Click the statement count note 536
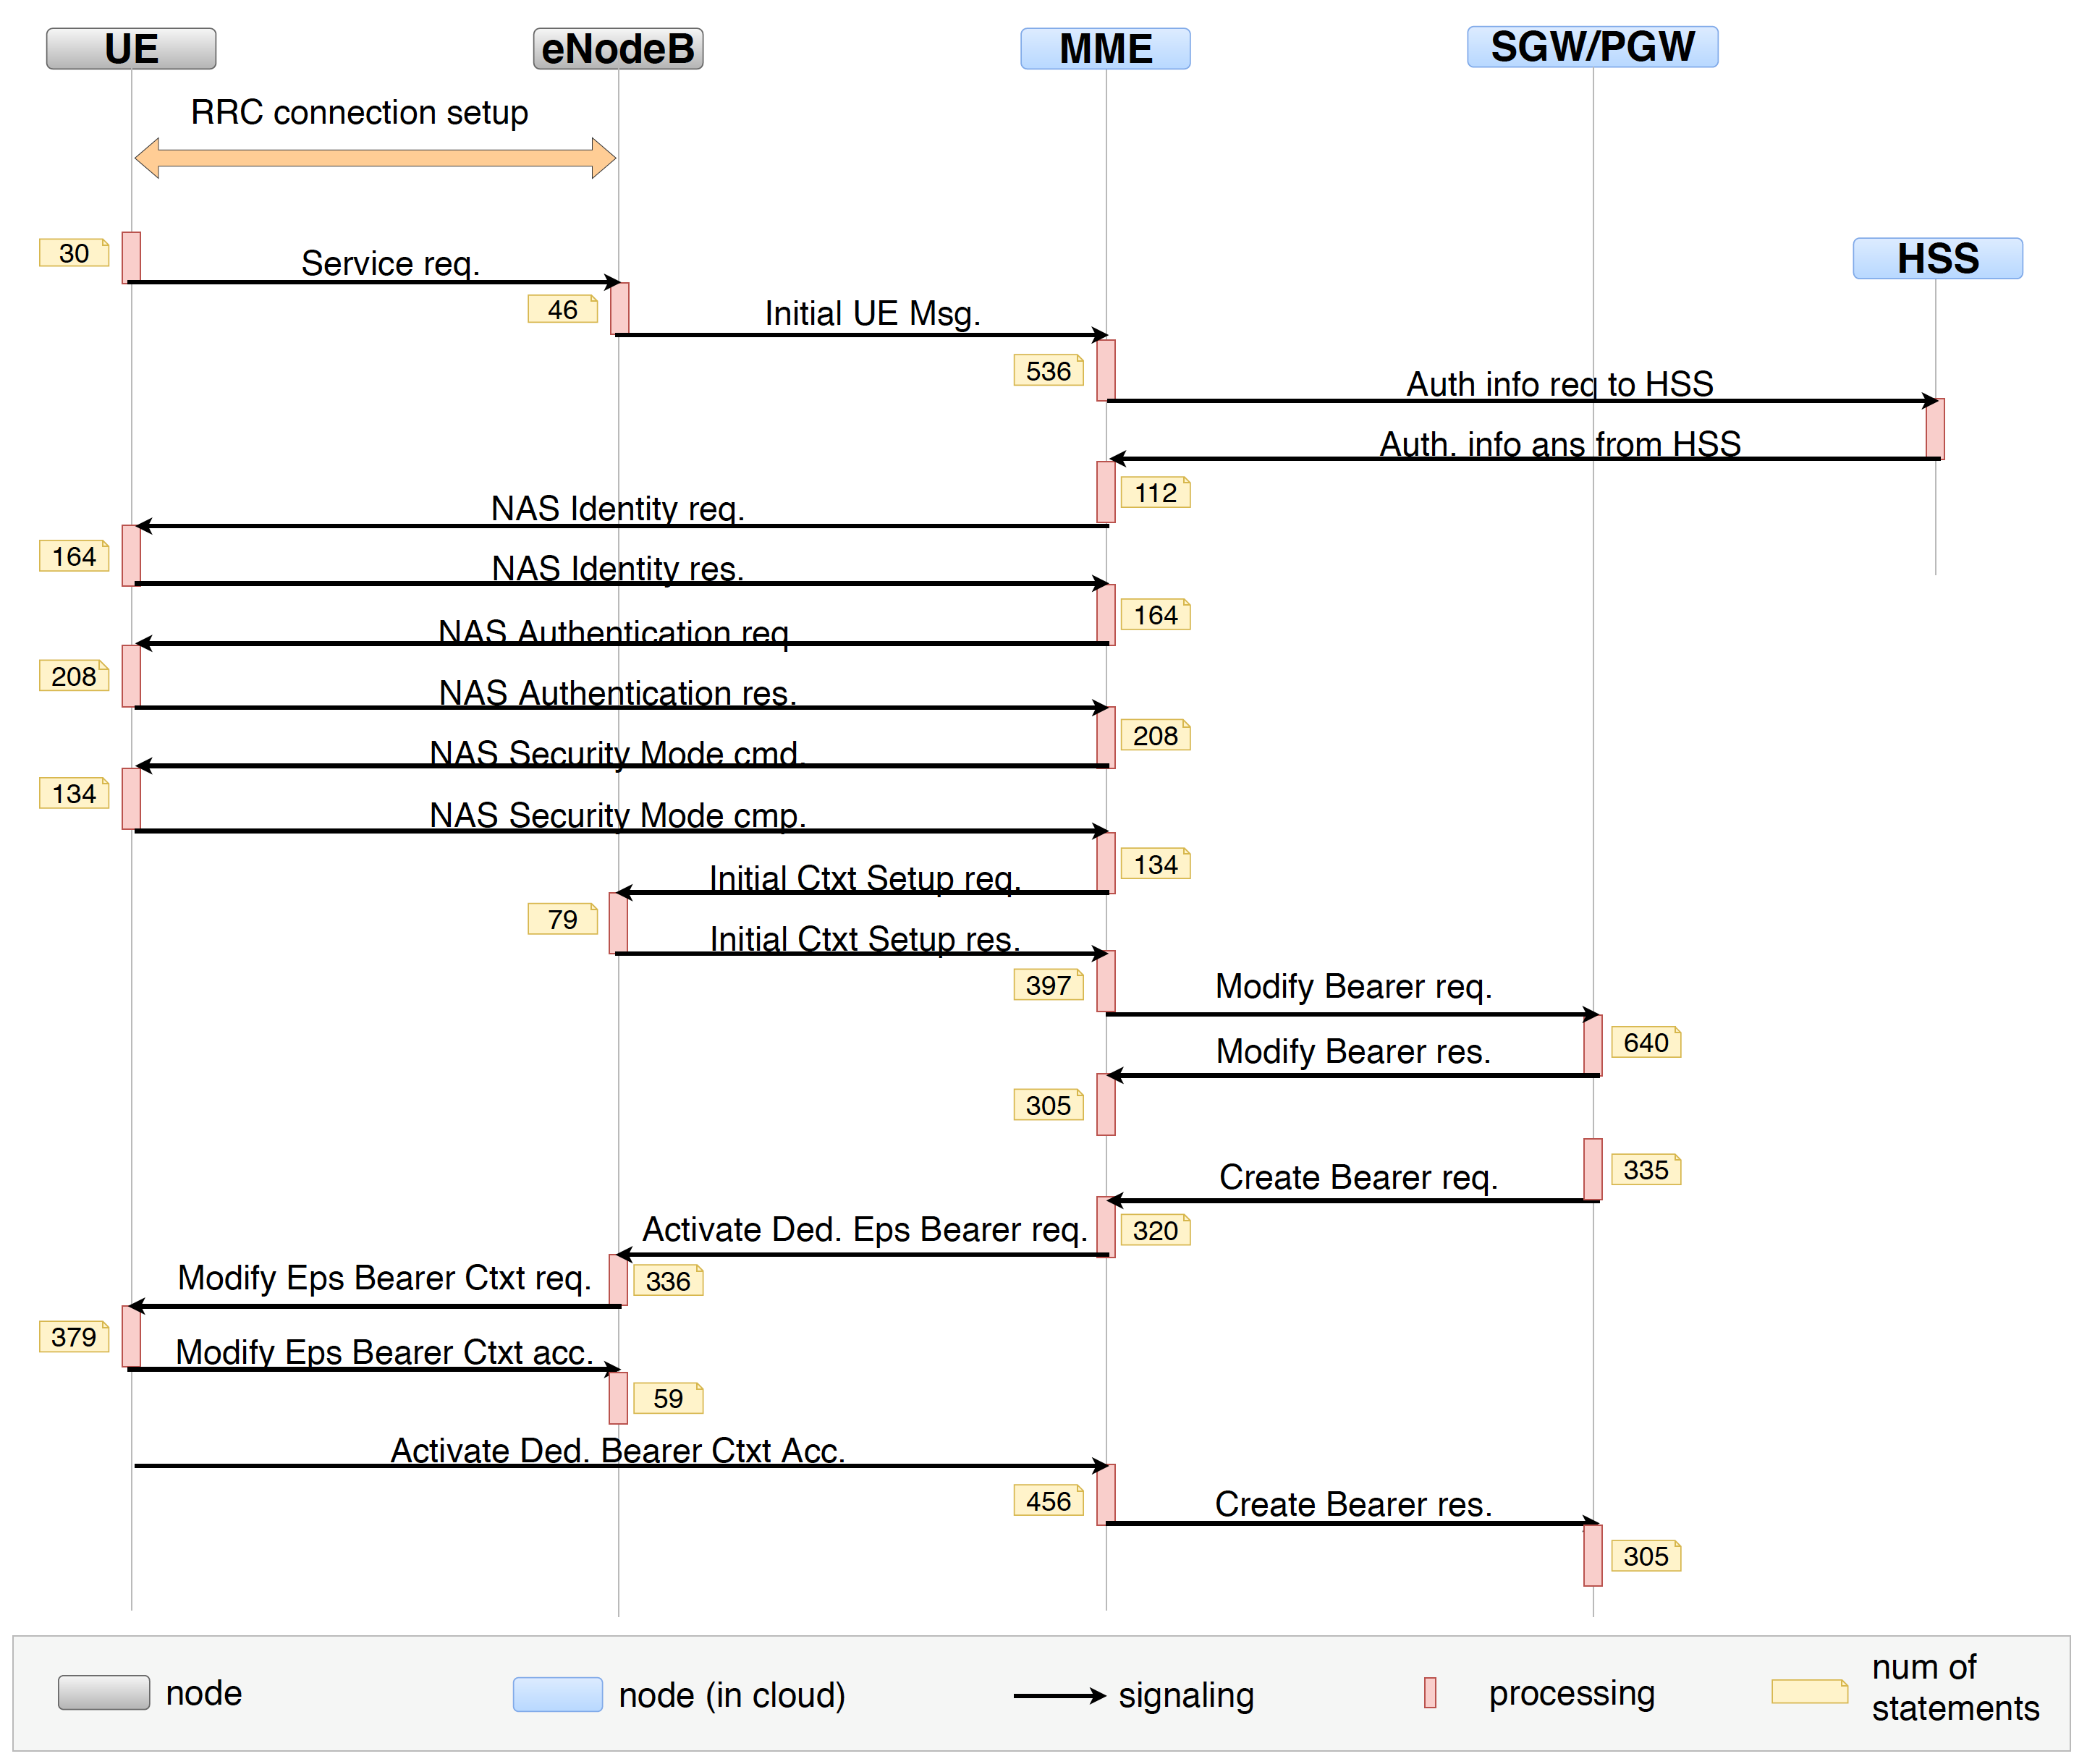 pyautogui.click(x=1048, y=371)
